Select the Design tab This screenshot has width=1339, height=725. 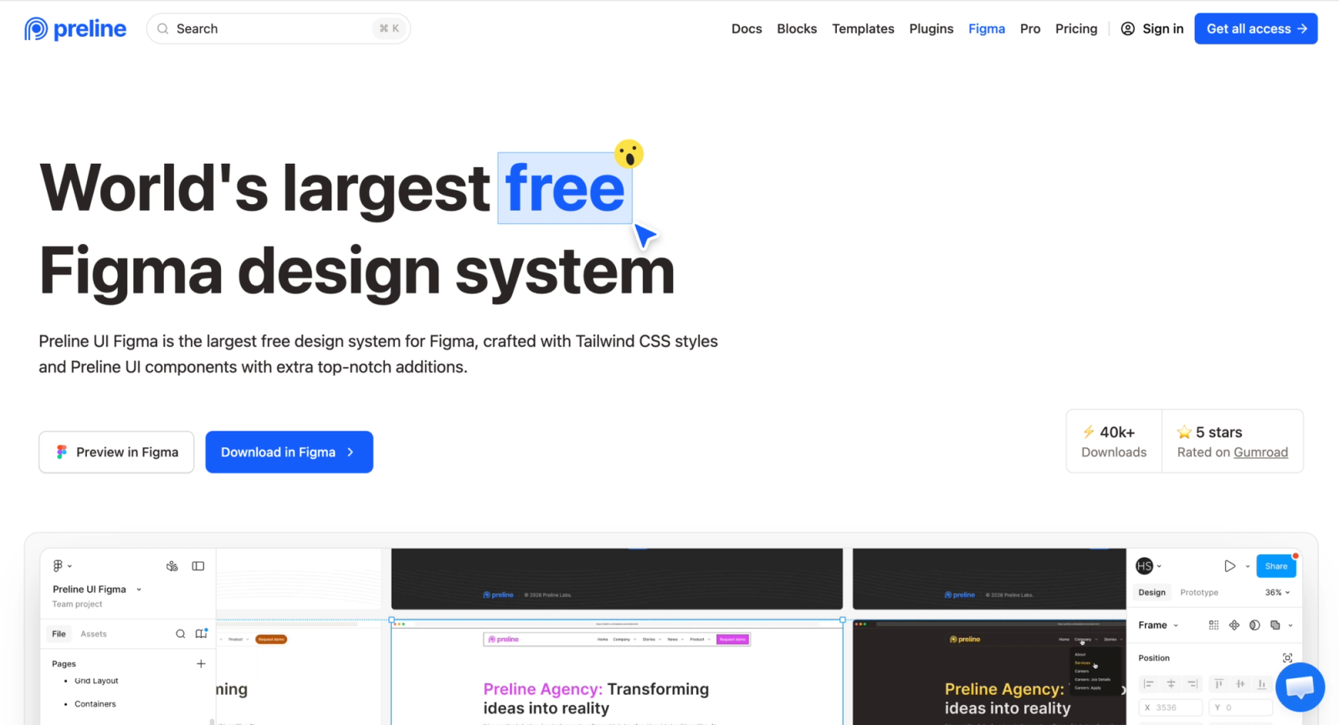click(1152, 592)
